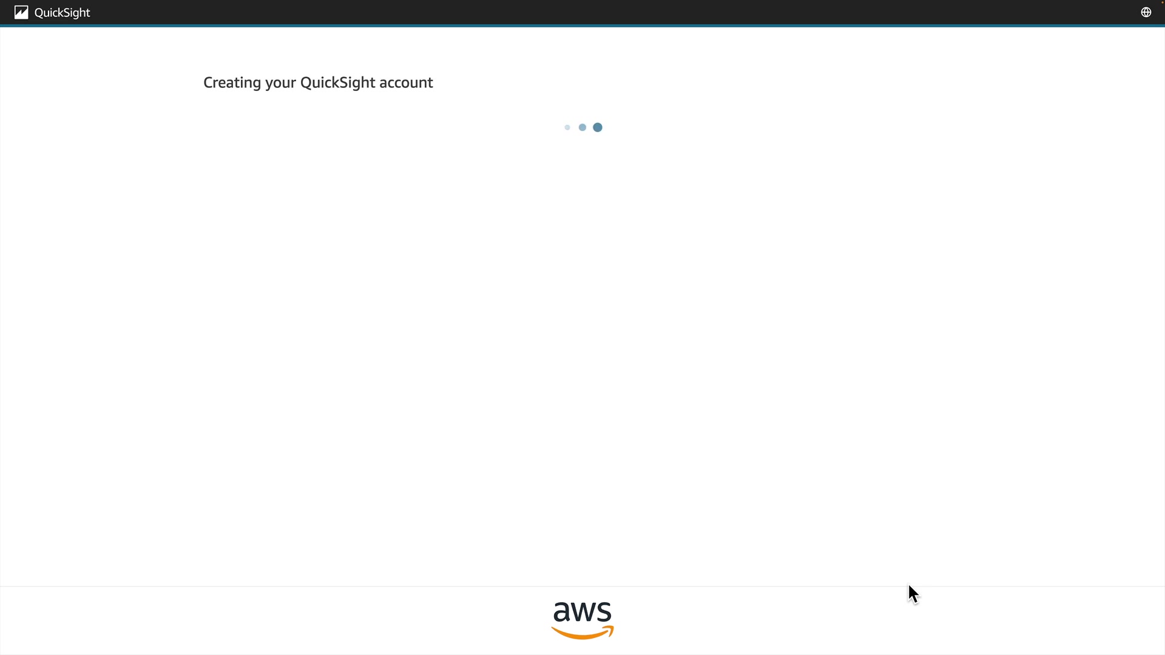The height and width of the screenshot is (655, 1165).
Task: Open the globe language selector
Action: 1146,12
